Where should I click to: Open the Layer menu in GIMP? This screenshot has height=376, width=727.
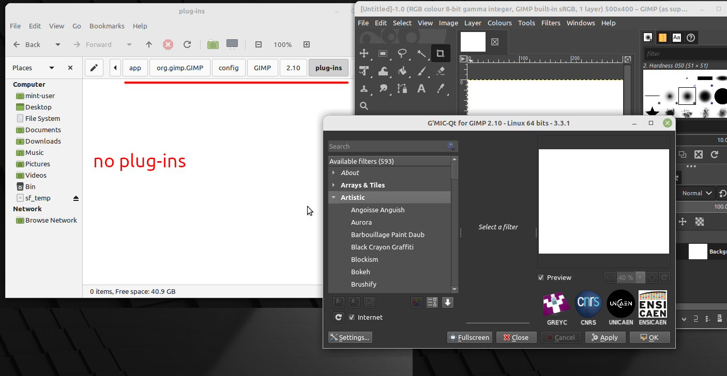click(473, 23)
